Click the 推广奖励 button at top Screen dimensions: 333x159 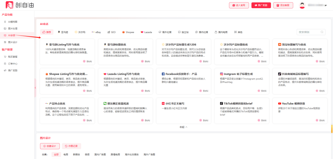(x=261, y=5)
